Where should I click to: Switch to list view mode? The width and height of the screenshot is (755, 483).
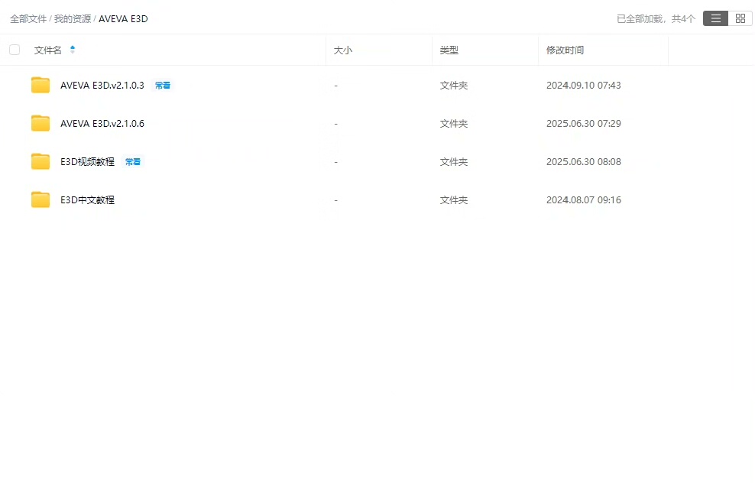click(715, 19)
